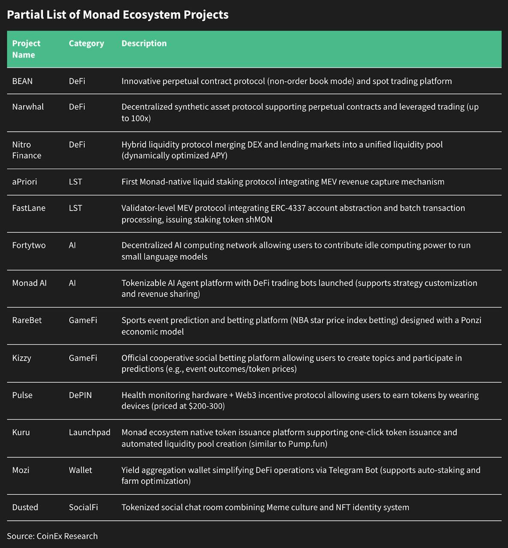
Task: Click the Source: CoinEx Research text
Action: click(52, 536)
